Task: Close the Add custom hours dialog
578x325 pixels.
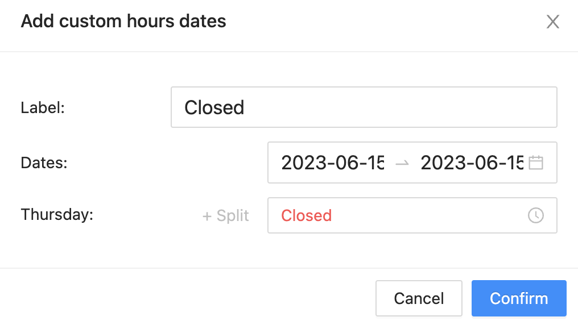Action: (552, 22)
